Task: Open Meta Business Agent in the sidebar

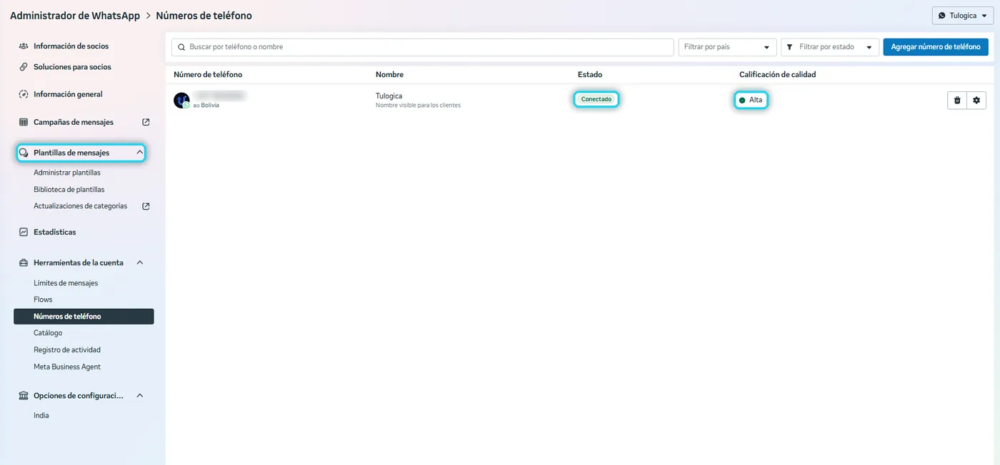Action: click(67, 367)
